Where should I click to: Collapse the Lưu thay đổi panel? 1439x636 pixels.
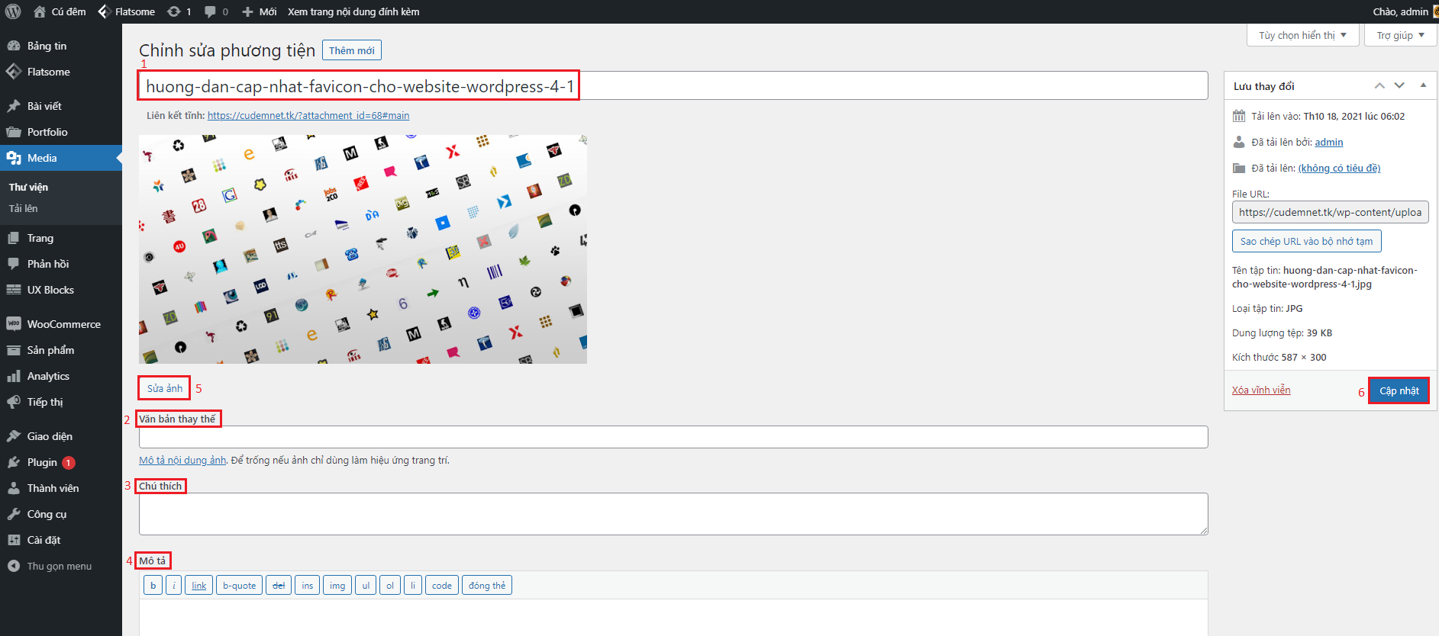[1423, 85]
